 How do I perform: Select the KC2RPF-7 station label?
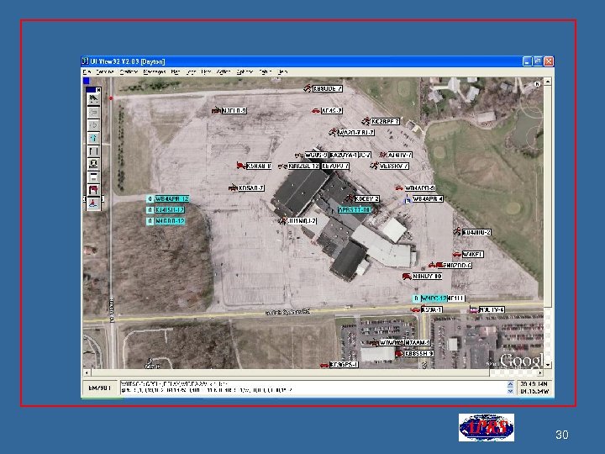click(x=385, y=121)
